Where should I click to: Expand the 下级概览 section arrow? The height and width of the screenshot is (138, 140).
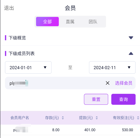click(131, 38)
